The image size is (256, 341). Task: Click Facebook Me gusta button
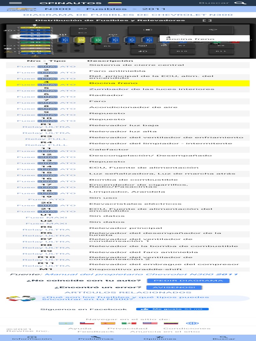[172, 309]
